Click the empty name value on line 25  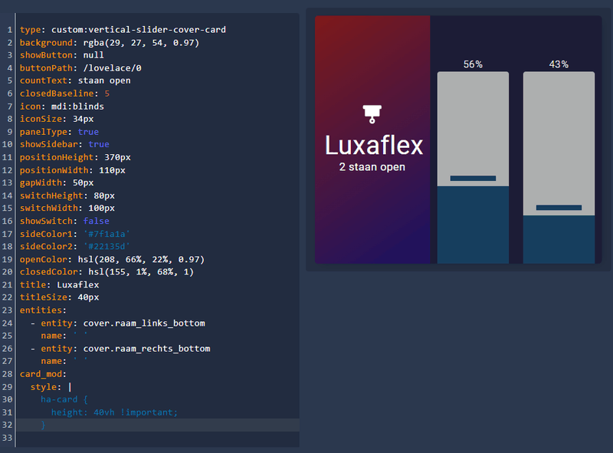coord(80,336)
